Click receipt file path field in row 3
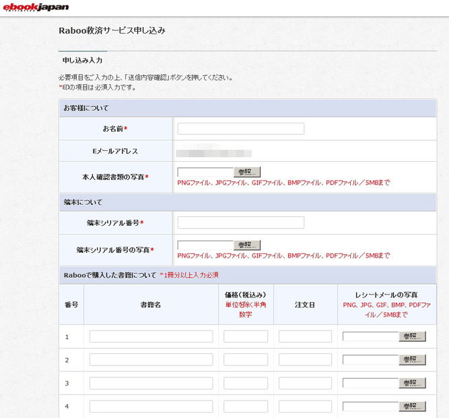Viewport: 449px width, 418px height. (x=371, y=383)
